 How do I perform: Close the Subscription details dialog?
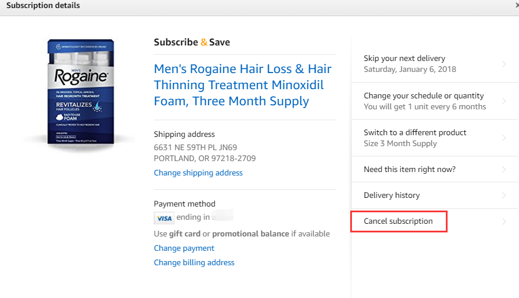[x=517, y=6]
